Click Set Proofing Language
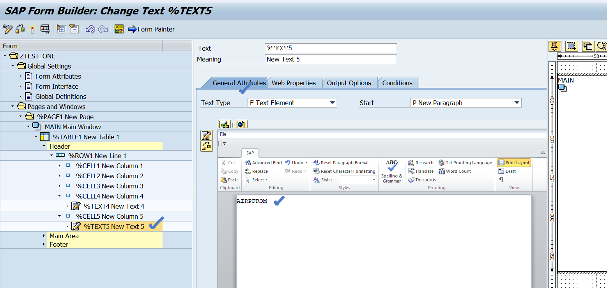This screenshot has width=607, height=288. pyautogui.click(x=465, y=163)
